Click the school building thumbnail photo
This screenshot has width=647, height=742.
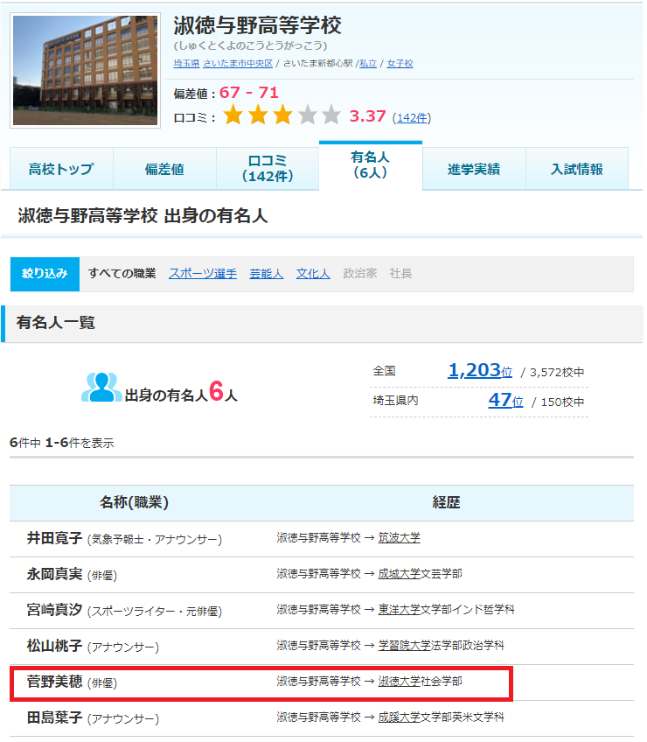pos(85,70)
